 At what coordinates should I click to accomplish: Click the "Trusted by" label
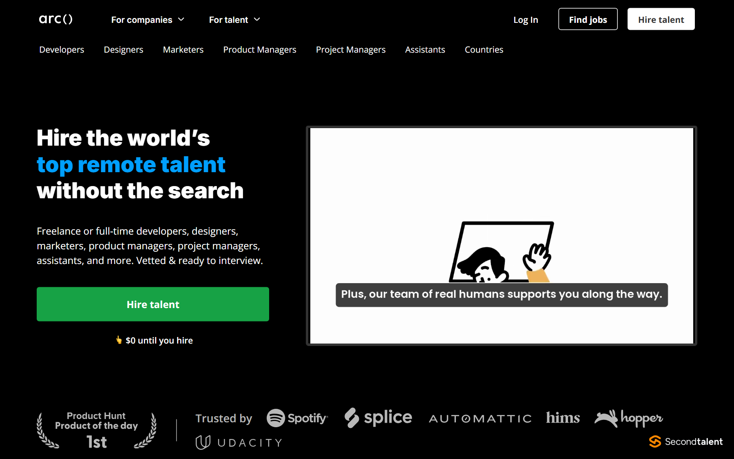click(x=224, y=419)
